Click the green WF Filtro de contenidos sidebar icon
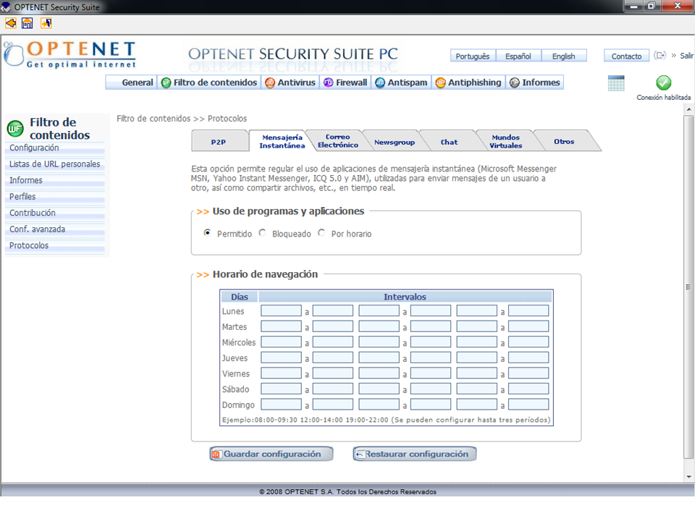 click(15, 129)
